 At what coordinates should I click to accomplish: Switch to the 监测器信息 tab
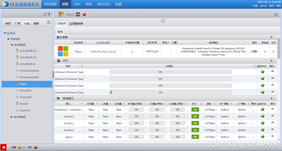76,24
